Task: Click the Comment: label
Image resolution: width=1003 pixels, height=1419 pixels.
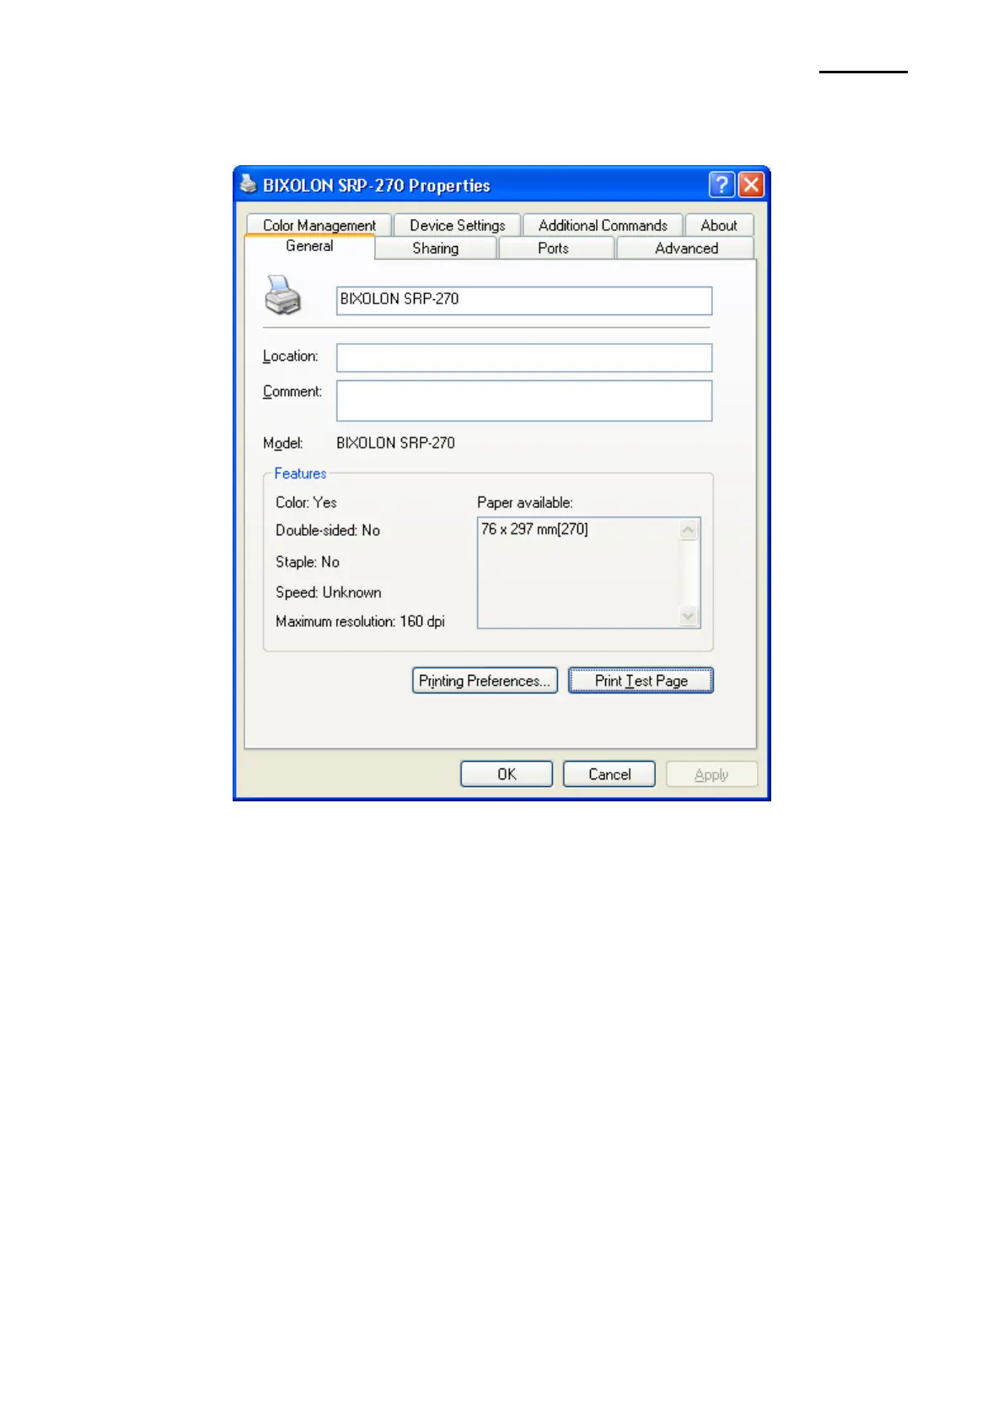Action: pyautogui.click(x=292, y=392)
